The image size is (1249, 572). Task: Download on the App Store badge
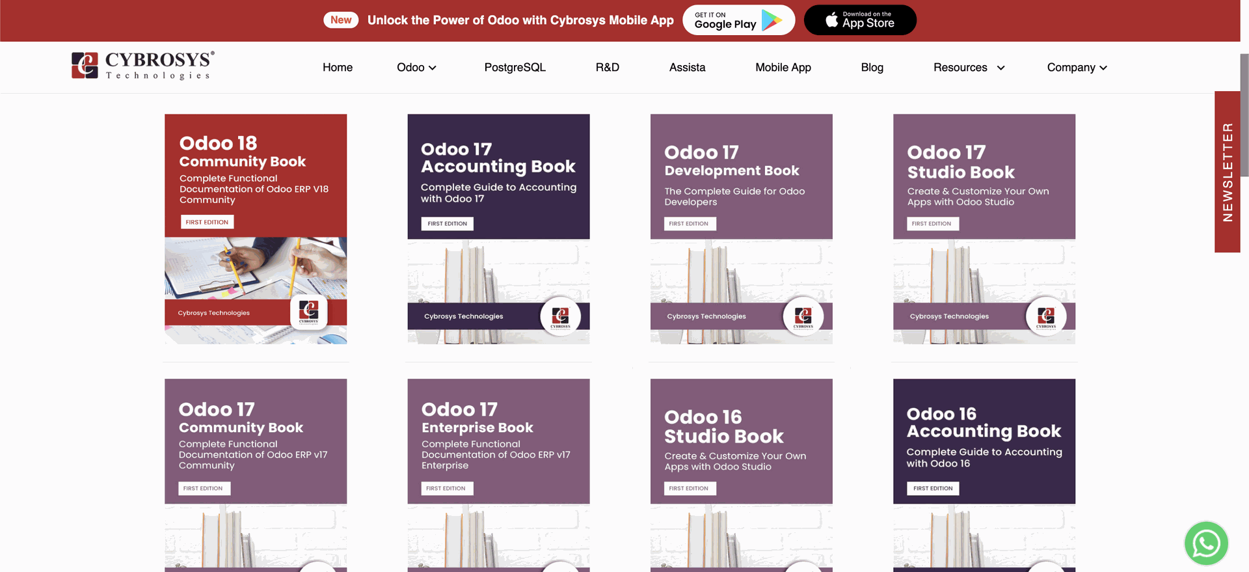click(860, 20)
